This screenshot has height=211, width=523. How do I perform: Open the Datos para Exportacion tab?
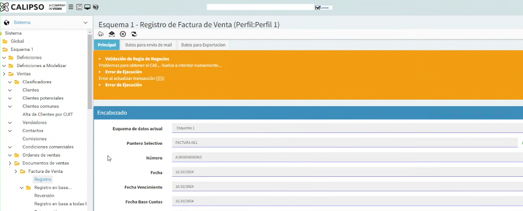pos(203,45)
